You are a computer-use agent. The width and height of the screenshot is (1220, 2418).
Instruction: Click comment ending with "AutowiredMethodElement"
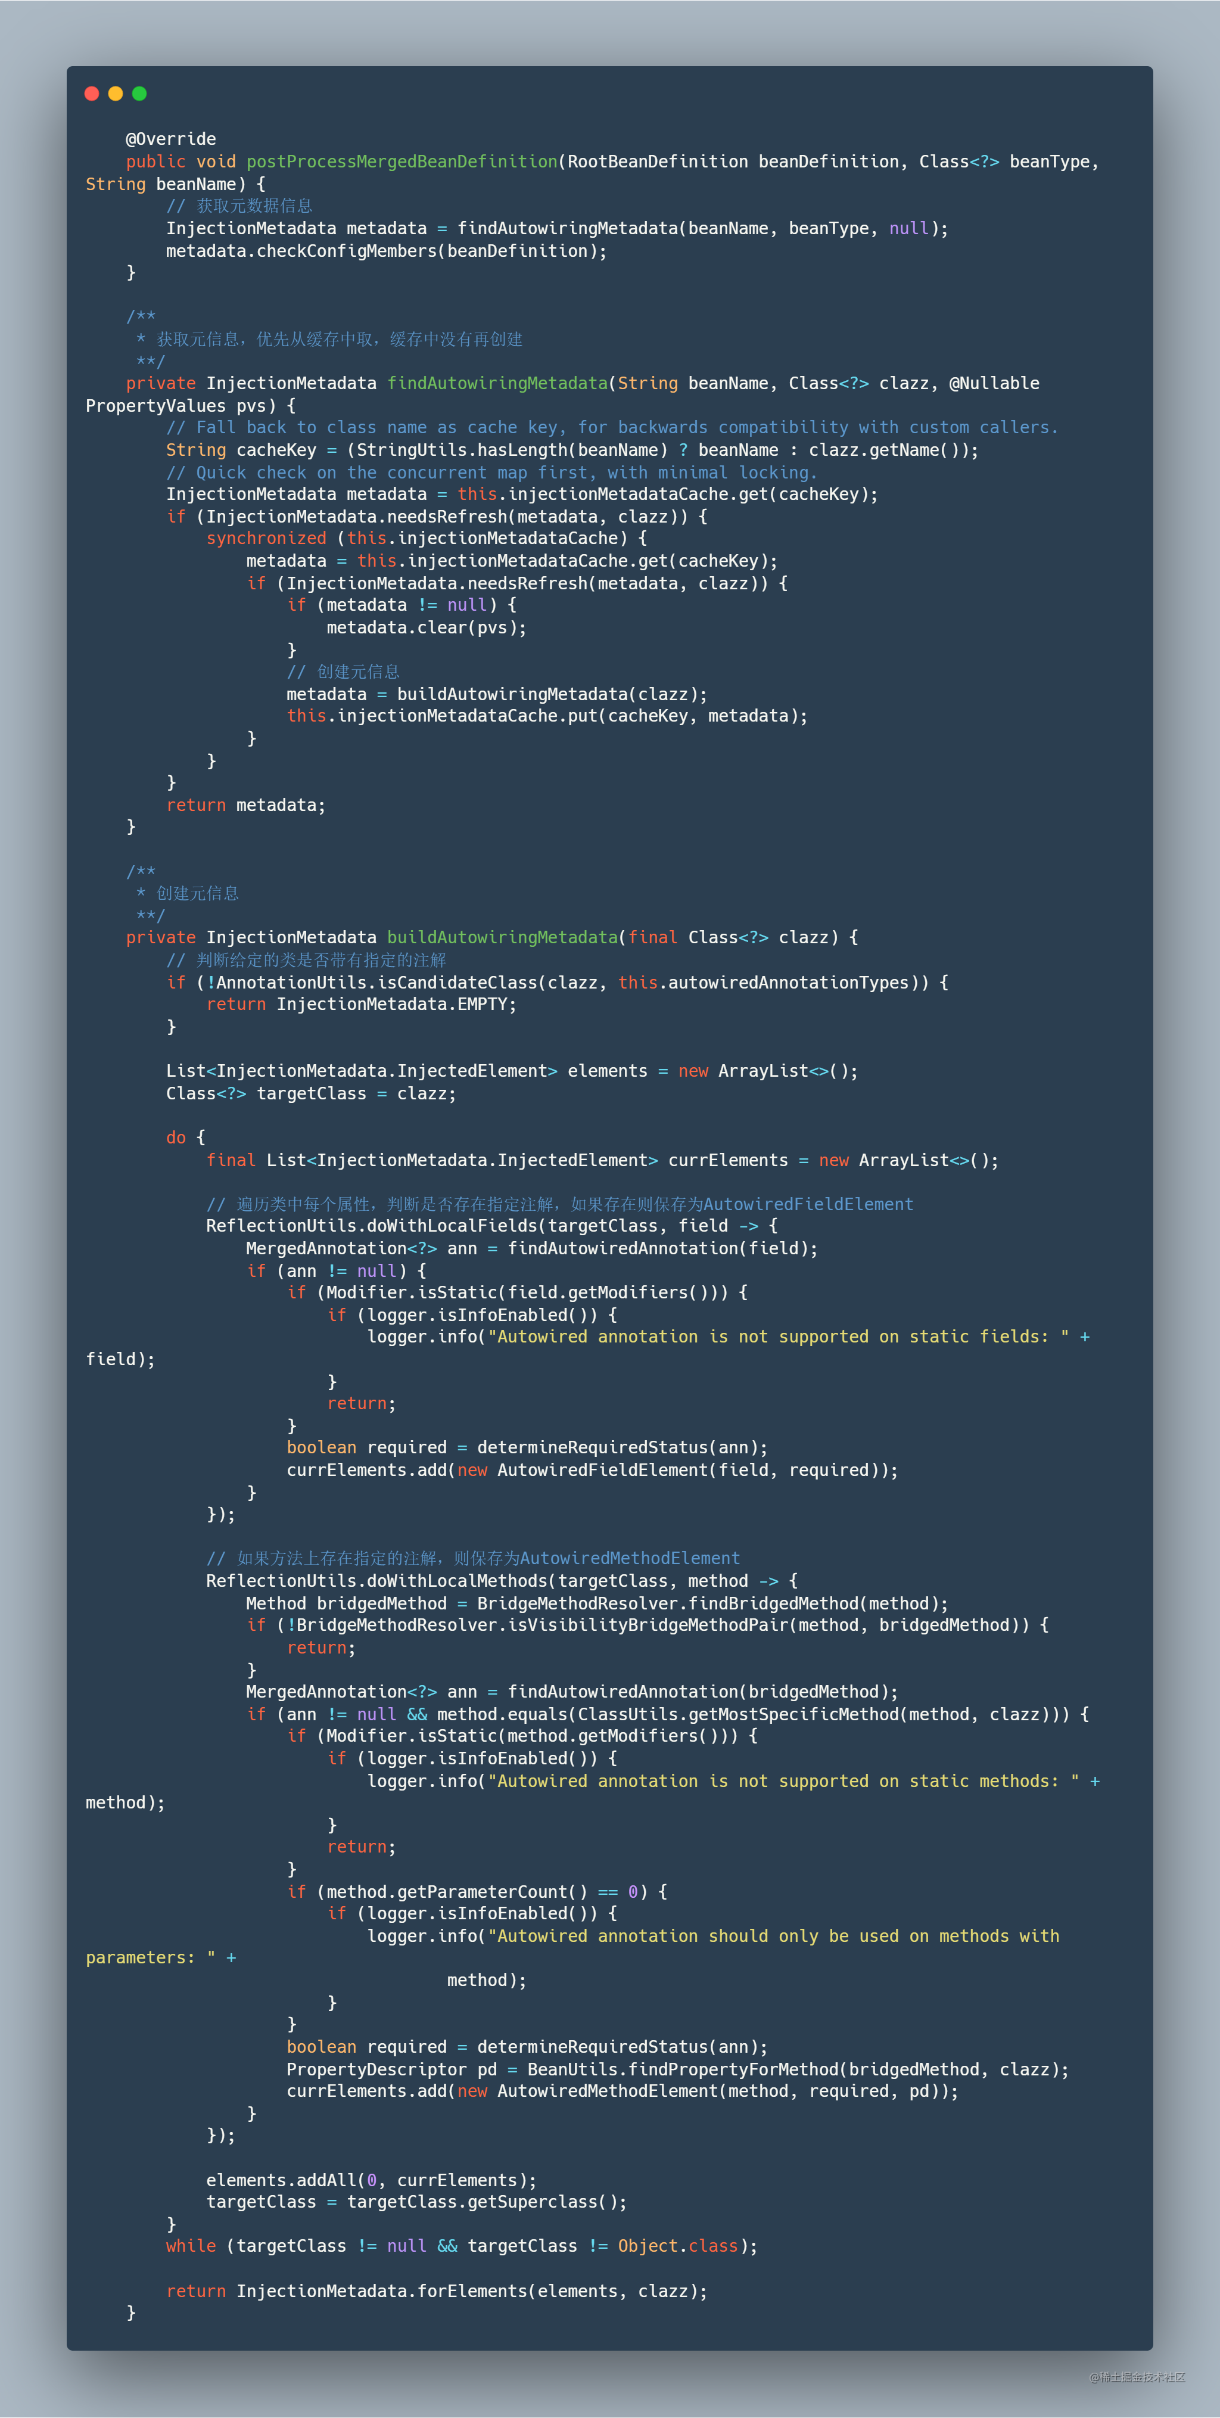click(473, 1557)
